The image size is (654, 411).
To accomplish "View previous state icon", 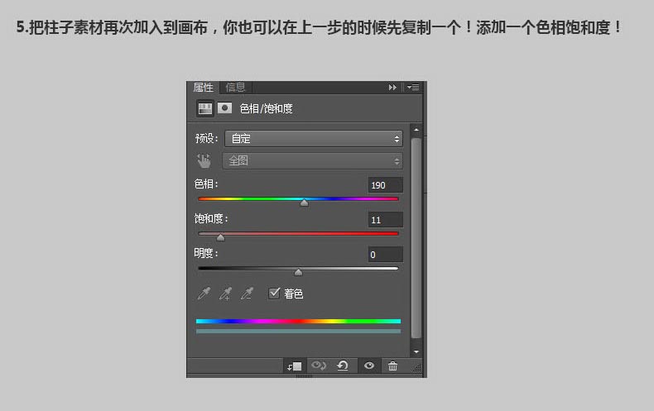I will pos(319,366).
